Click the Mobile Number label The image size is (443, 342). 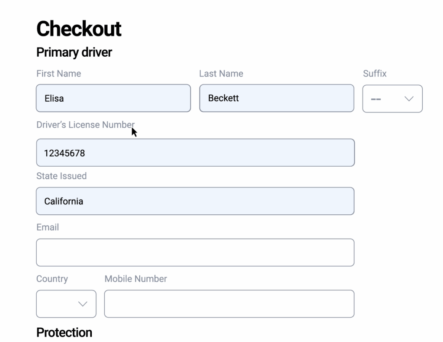tap(136, 279)
